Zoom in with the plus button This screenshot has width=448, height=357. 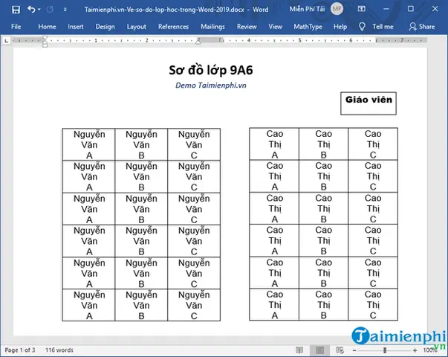pos(415,350)
